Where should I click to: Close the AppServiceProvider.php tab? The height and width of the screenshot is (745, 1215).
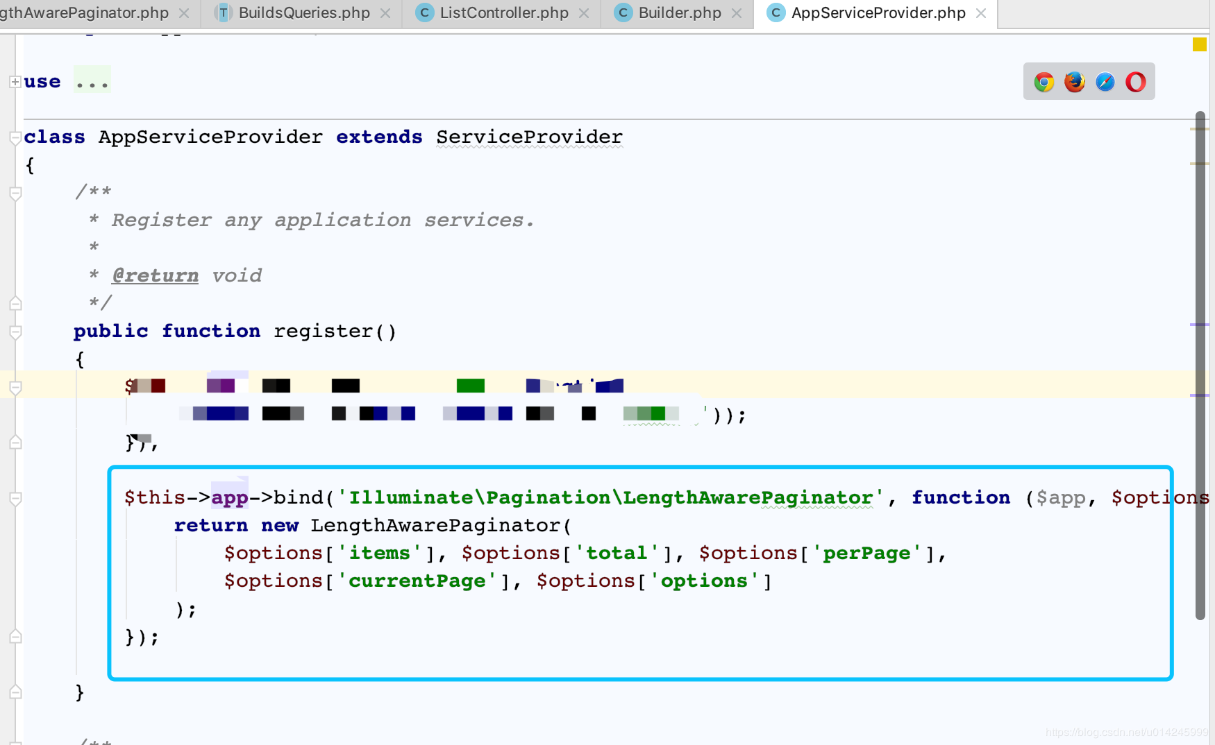click(x=981, y=13)
